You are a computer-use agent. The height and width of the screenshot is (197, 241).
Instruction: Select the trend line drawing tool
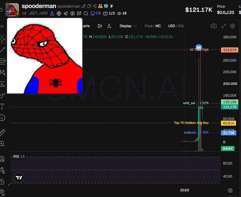pyautogui.click(x=2, y=50)
